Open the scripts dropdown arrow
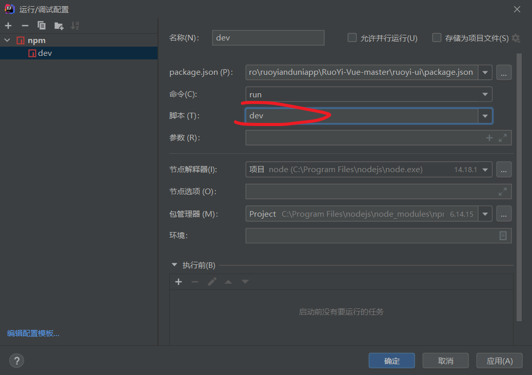 pos(485,116)
